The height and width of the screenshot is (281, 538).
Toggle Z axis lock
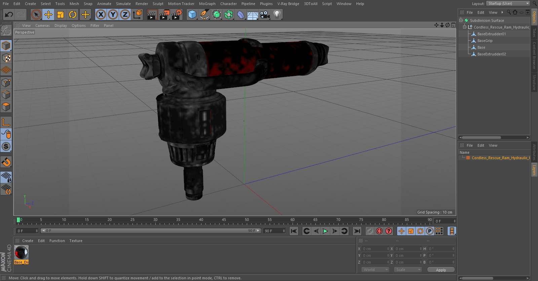click(x=125, y=14)
